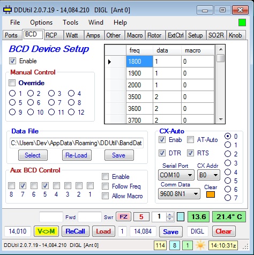254x255 pixels.
Task: Click the red Clear button
Action: [x=223, y=231]
